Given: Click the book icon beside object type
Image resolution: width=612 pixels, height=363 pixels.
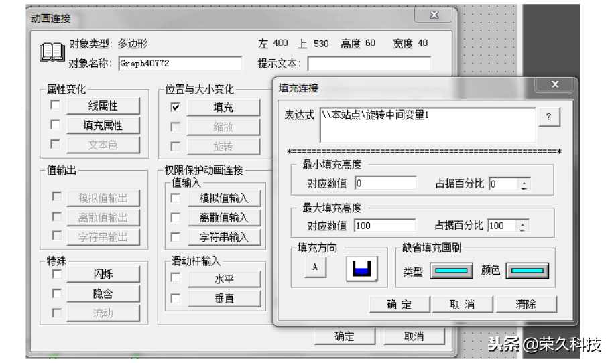Looking at the screenshot, I should coord(52,52).
